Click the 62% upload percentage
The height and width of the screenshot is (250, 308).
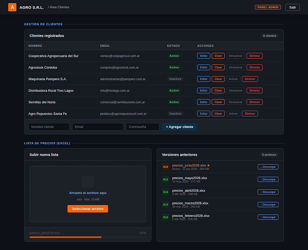pyautogui.click(x=143, y=233)
